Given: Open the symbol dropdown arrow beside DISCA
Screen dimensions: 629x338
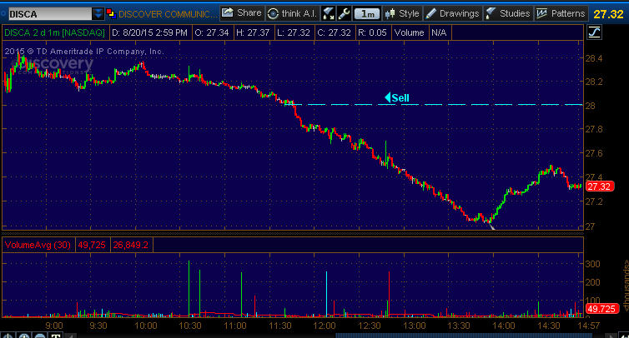Looking at the screenshot, I should (x=99, y=14).
